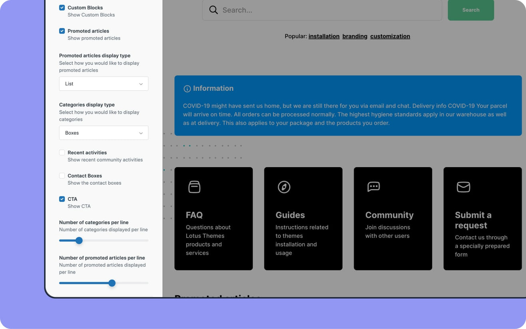Open the branding popular link
Viewport: 526px width, 329px height.
tap(355, 36)
